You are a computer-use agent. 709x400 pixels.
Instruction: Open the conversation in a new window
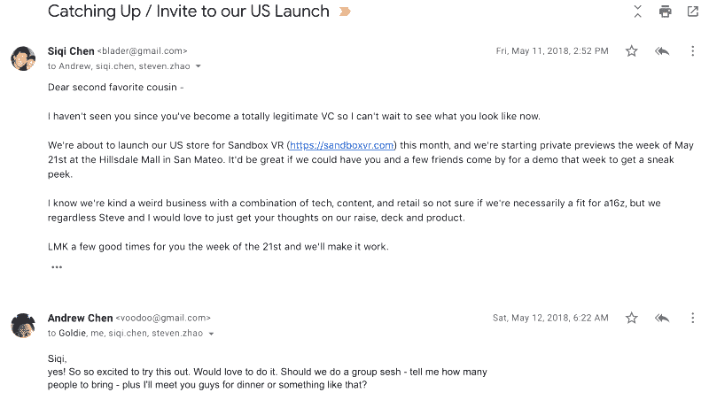pos(692,12)
